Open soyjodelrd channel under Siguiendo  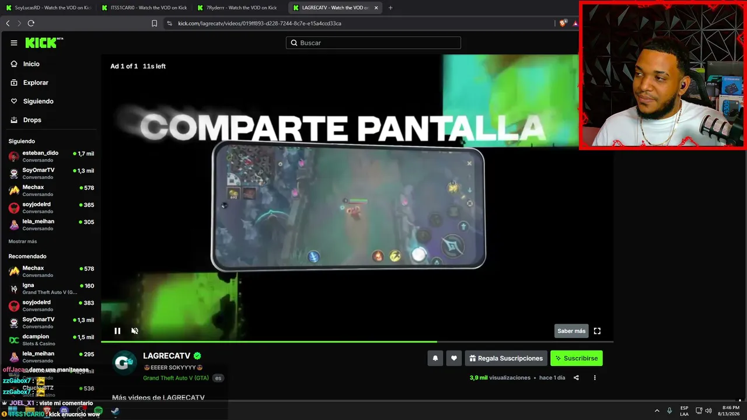click(x=51, y=208)
